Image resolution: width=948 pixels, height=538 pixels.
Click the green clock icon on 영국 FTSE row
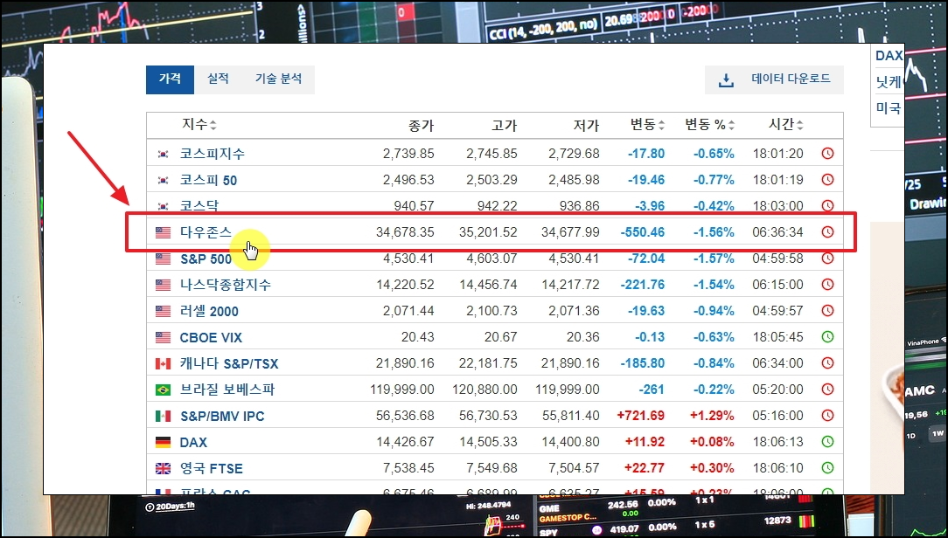pyautogui.click(x=827, y=468)
